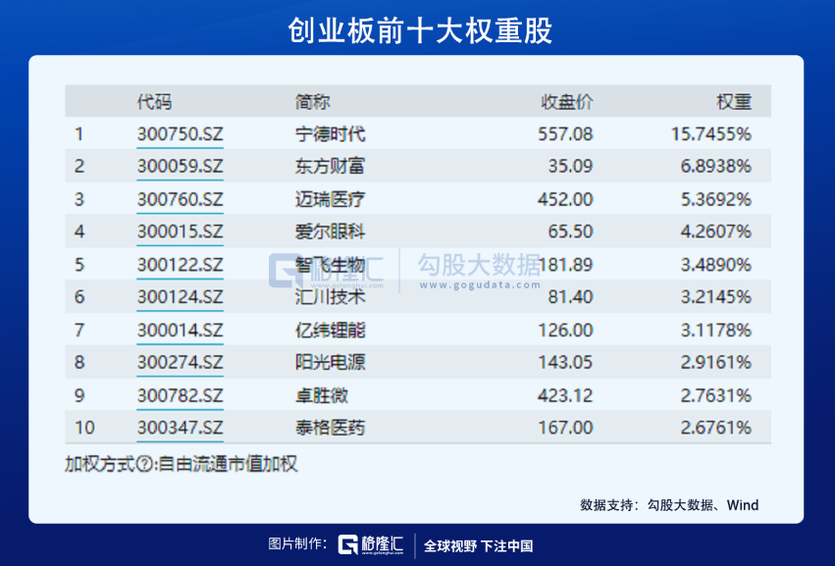Click the 代码 column header
This screenshot has width=835, height=566.
pyautogui.click(x=154, y=102)
